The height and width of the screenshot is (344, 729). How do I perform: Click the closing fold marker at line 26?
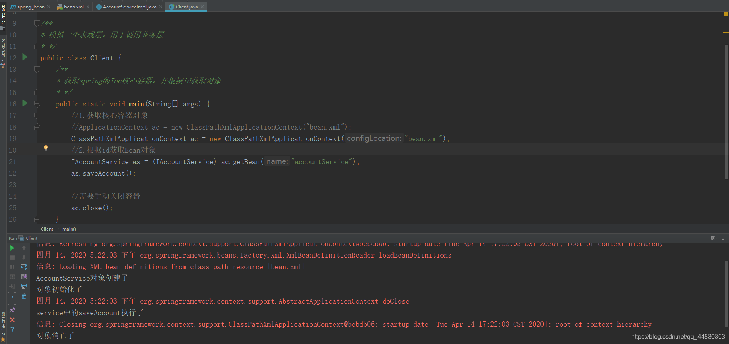click(x=37, y=219)
